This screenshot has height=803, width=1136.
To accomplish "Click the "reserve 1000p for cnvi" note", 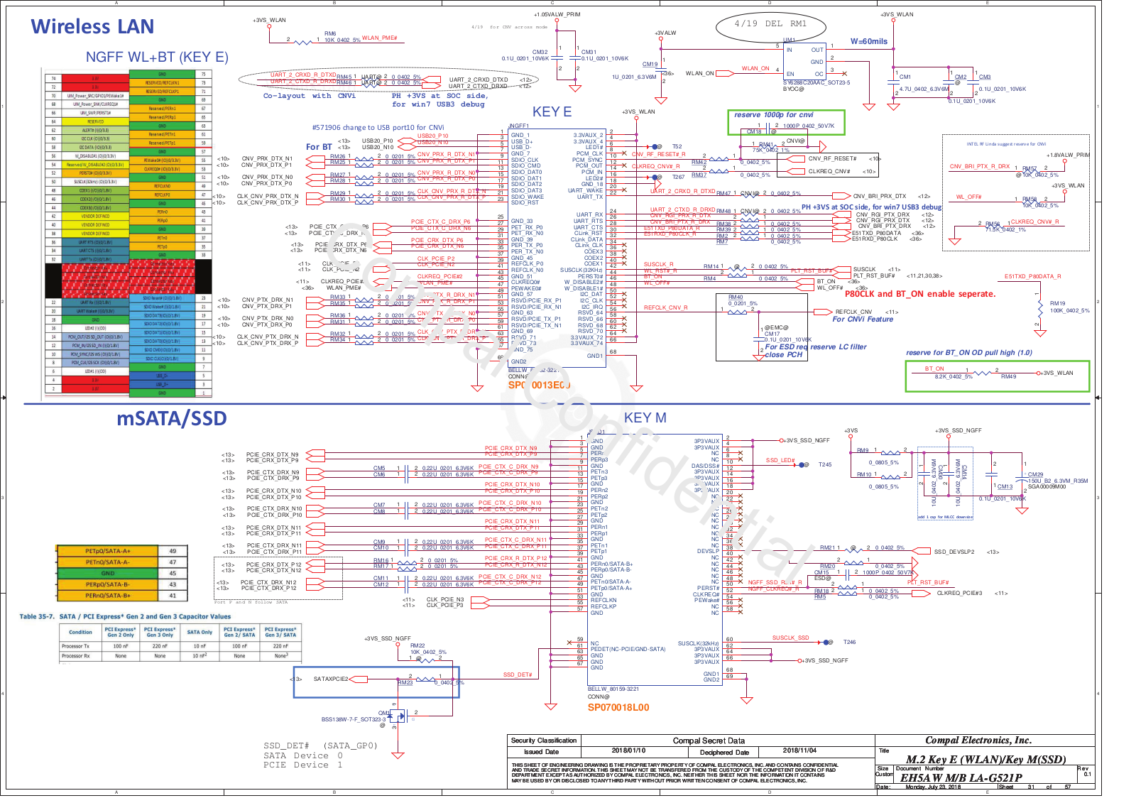I will (x=774, y=115).
